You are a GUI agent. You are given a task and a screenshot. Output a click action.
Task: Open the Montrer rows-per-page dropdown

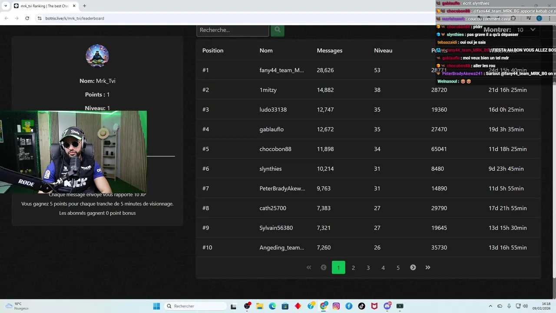coord(526,30)
